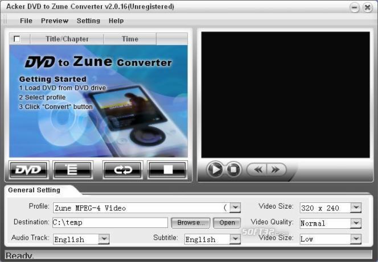Rewind the preview video
The height and width of the screenshot is (262, 378).
257,169
